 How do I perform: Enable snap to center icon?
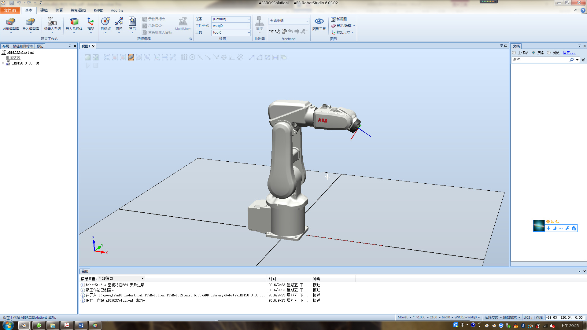(192, 57)
